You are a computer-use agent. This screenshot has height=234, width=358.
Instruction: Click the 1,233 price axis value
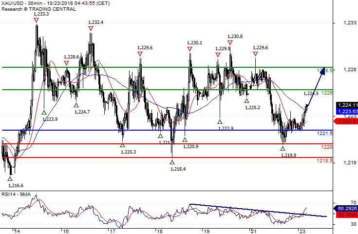tap(350, 22)
